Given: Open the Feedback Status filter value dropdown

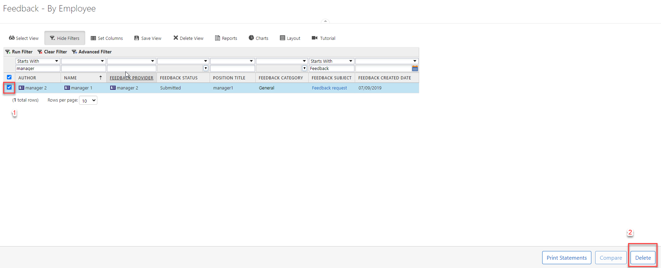Looking at the screenshot, I should 206,68.
